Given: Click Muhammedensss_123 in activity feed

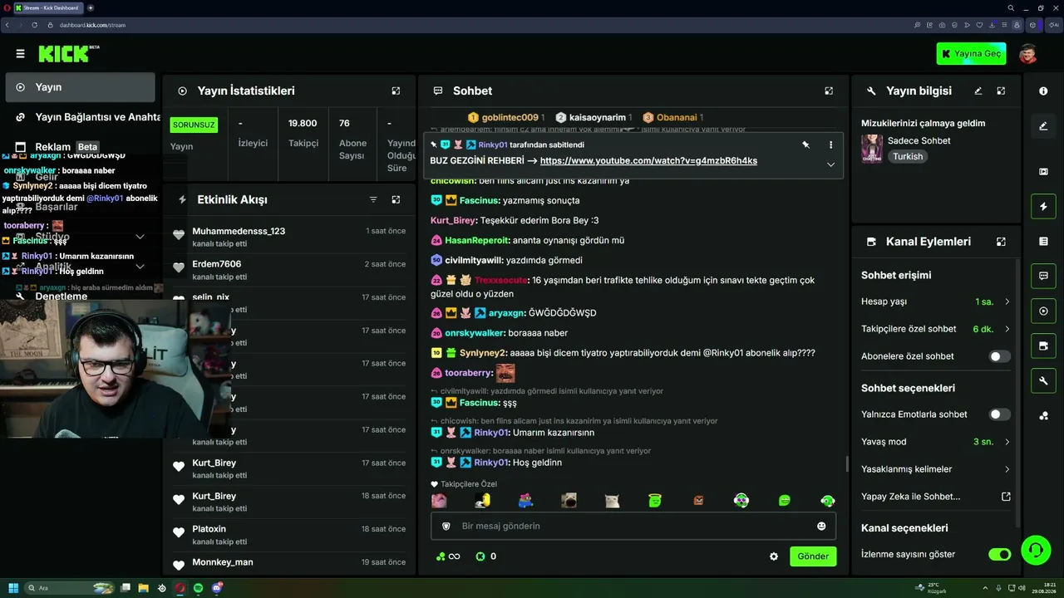Looking at the screenshot, I should coord(239,231).
